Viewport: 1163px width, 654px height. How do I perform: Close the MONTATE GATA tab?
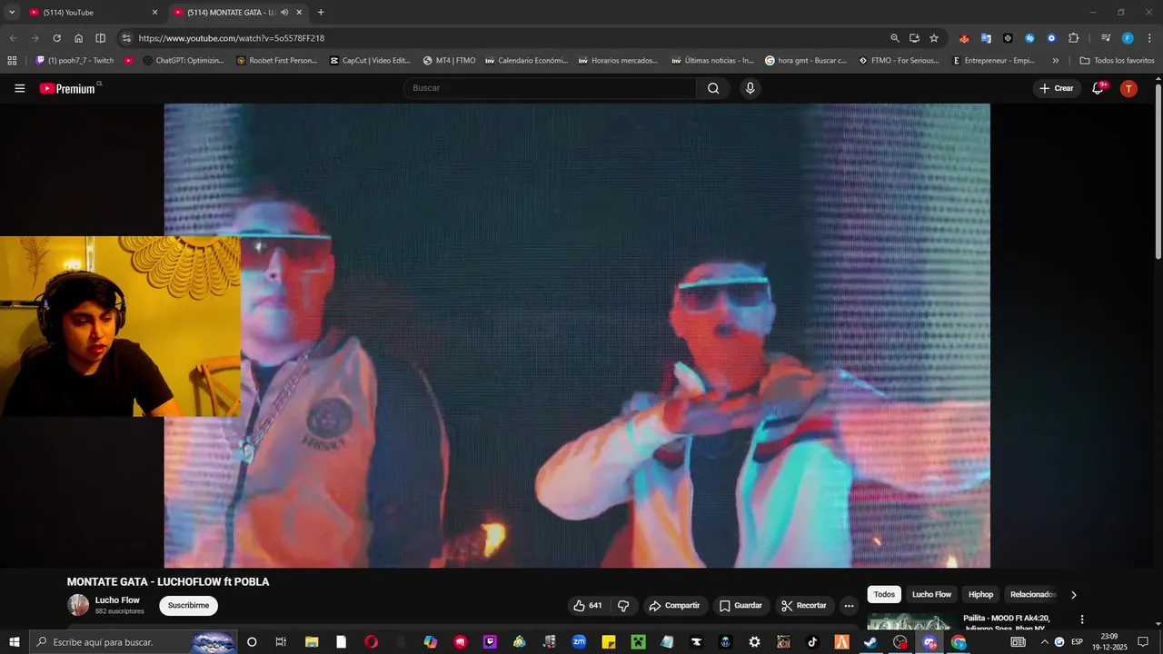(x=299, y=13)
